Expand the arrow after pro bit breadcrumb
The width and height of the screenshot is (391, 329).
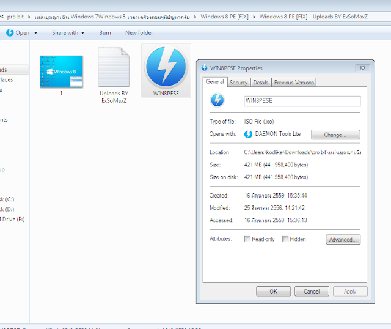(x=29, y=17)
